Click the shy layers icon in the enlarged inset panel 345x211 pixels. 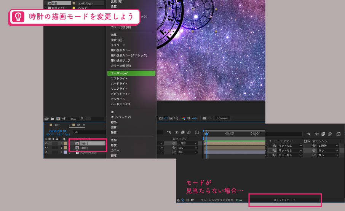tap(317, 134)
